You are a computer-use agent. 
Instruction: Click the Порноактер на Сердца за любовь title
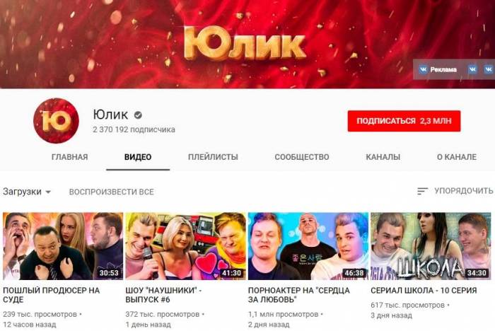point(299,295)
